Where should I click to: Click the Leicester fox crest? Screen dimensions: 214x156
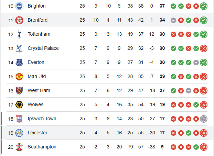click(x=19, y=133)
